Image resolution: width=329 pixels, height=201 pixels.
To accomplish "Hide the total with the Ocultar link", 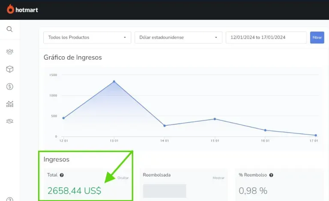I will [x=123, y=178].
